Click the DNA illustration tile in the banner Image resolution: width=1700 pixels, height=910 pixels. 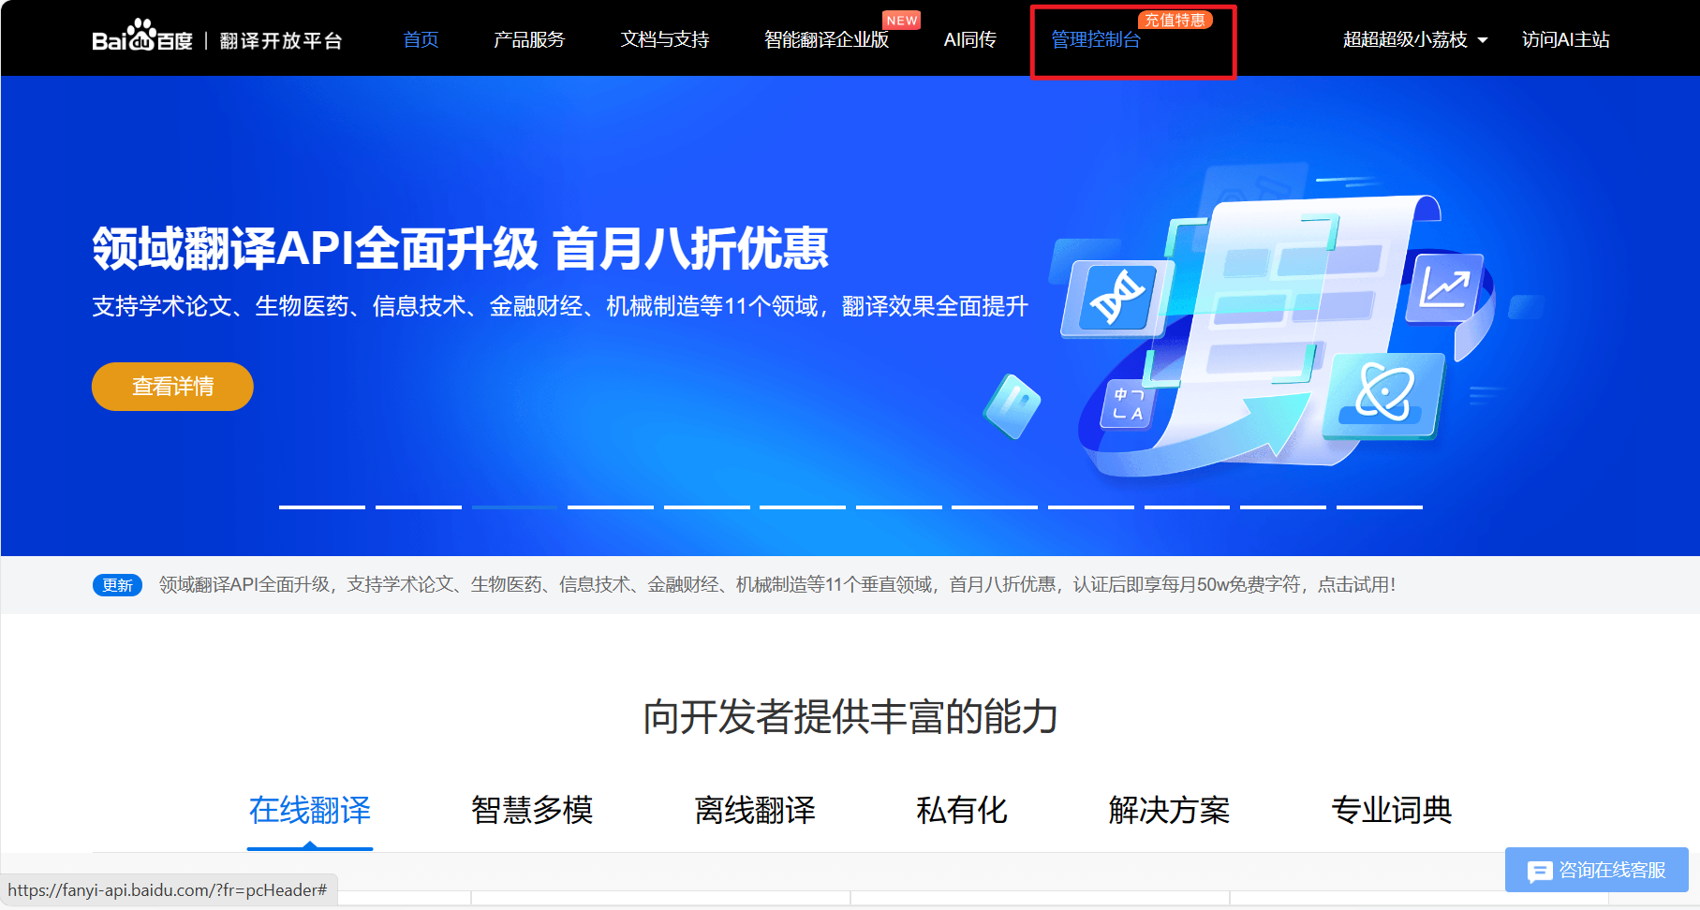[1118, 298]
